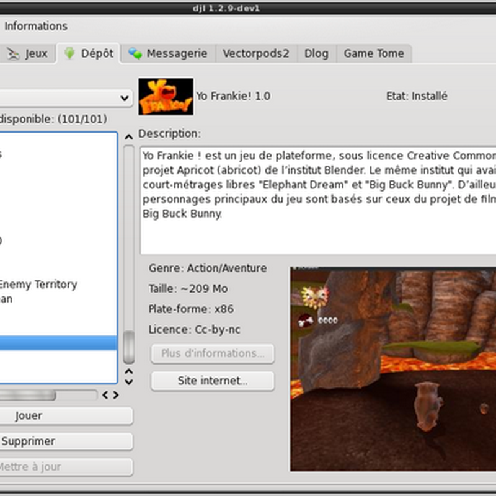Select the Dépôt tab
The image size is (496, 496).
coord(88,53)
